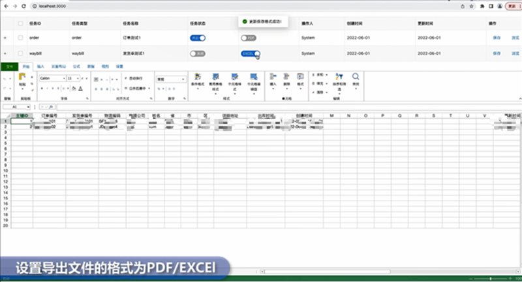Click the formula bar input

[289, 107]
